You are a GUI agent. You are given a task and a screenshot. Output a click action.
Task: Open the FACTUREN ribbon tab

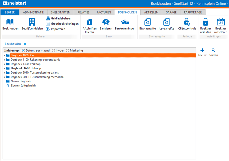tap(104, 12)
